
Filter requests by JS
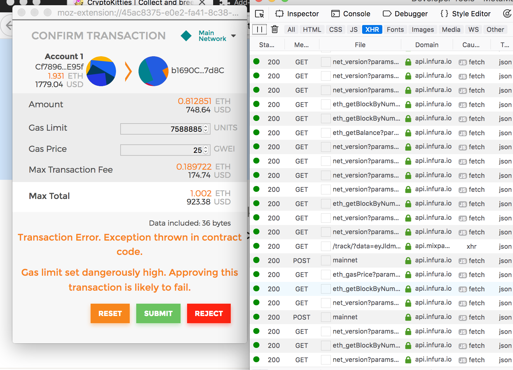[x=354, y=30]
